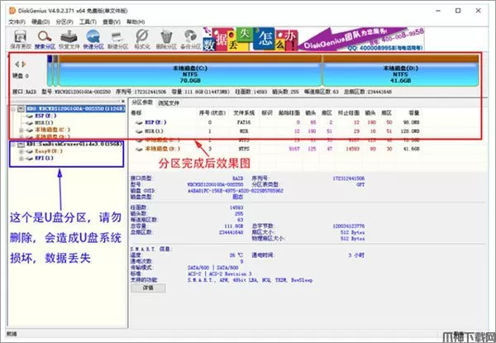Switch to the 浏览文件 tab
This screenshot has height=343, width=496.
pos(169,102)
